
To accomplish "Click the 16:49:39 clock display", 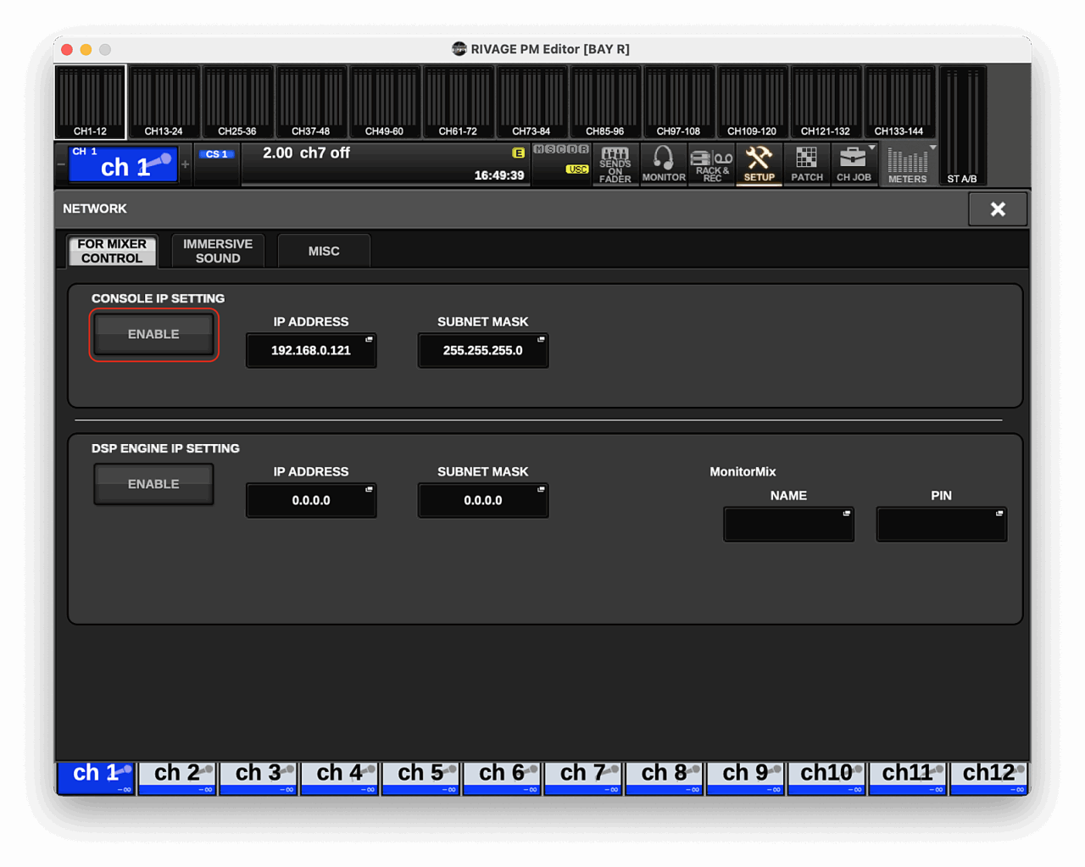I will point(499,175).
